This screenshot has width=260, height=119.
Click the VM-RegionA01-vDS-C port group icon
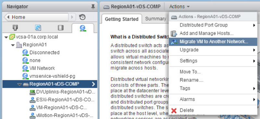click(32, 108)
